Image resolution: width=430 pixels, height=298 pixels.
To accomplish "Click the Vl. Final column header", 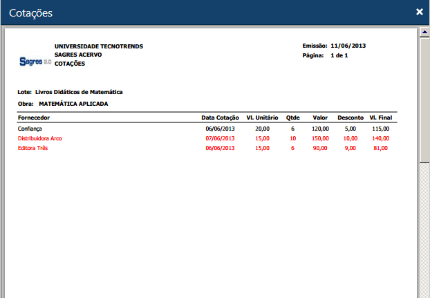I will tap(382, 118).
